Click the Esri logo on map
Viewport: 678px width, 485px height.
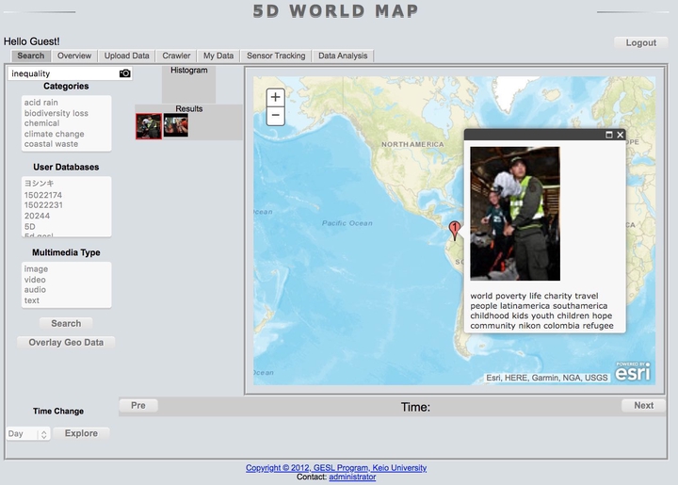632,372
